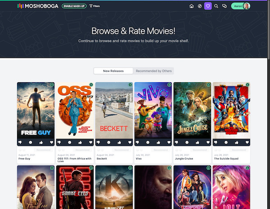Add Kaamelott poster's green plus icon
This screenshot has width=270, height=209.
(130, 168)
